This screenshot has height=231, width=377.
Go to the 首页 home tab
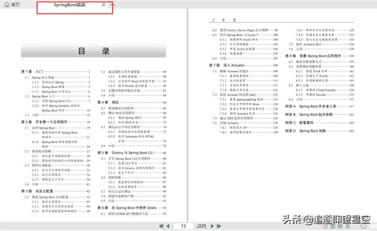pyautogui.click(x=12, y=5)
